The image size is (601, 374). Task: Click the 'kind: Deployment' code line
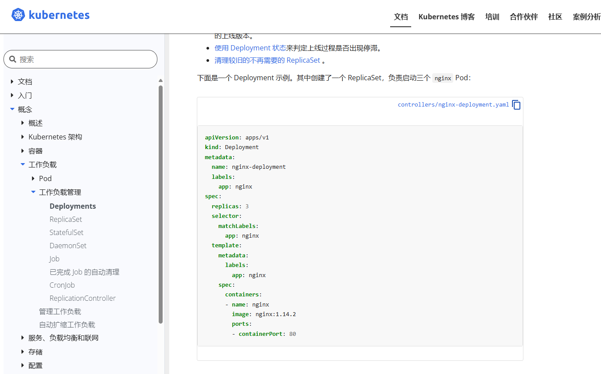pyautogui.click(x=231, y=147)
